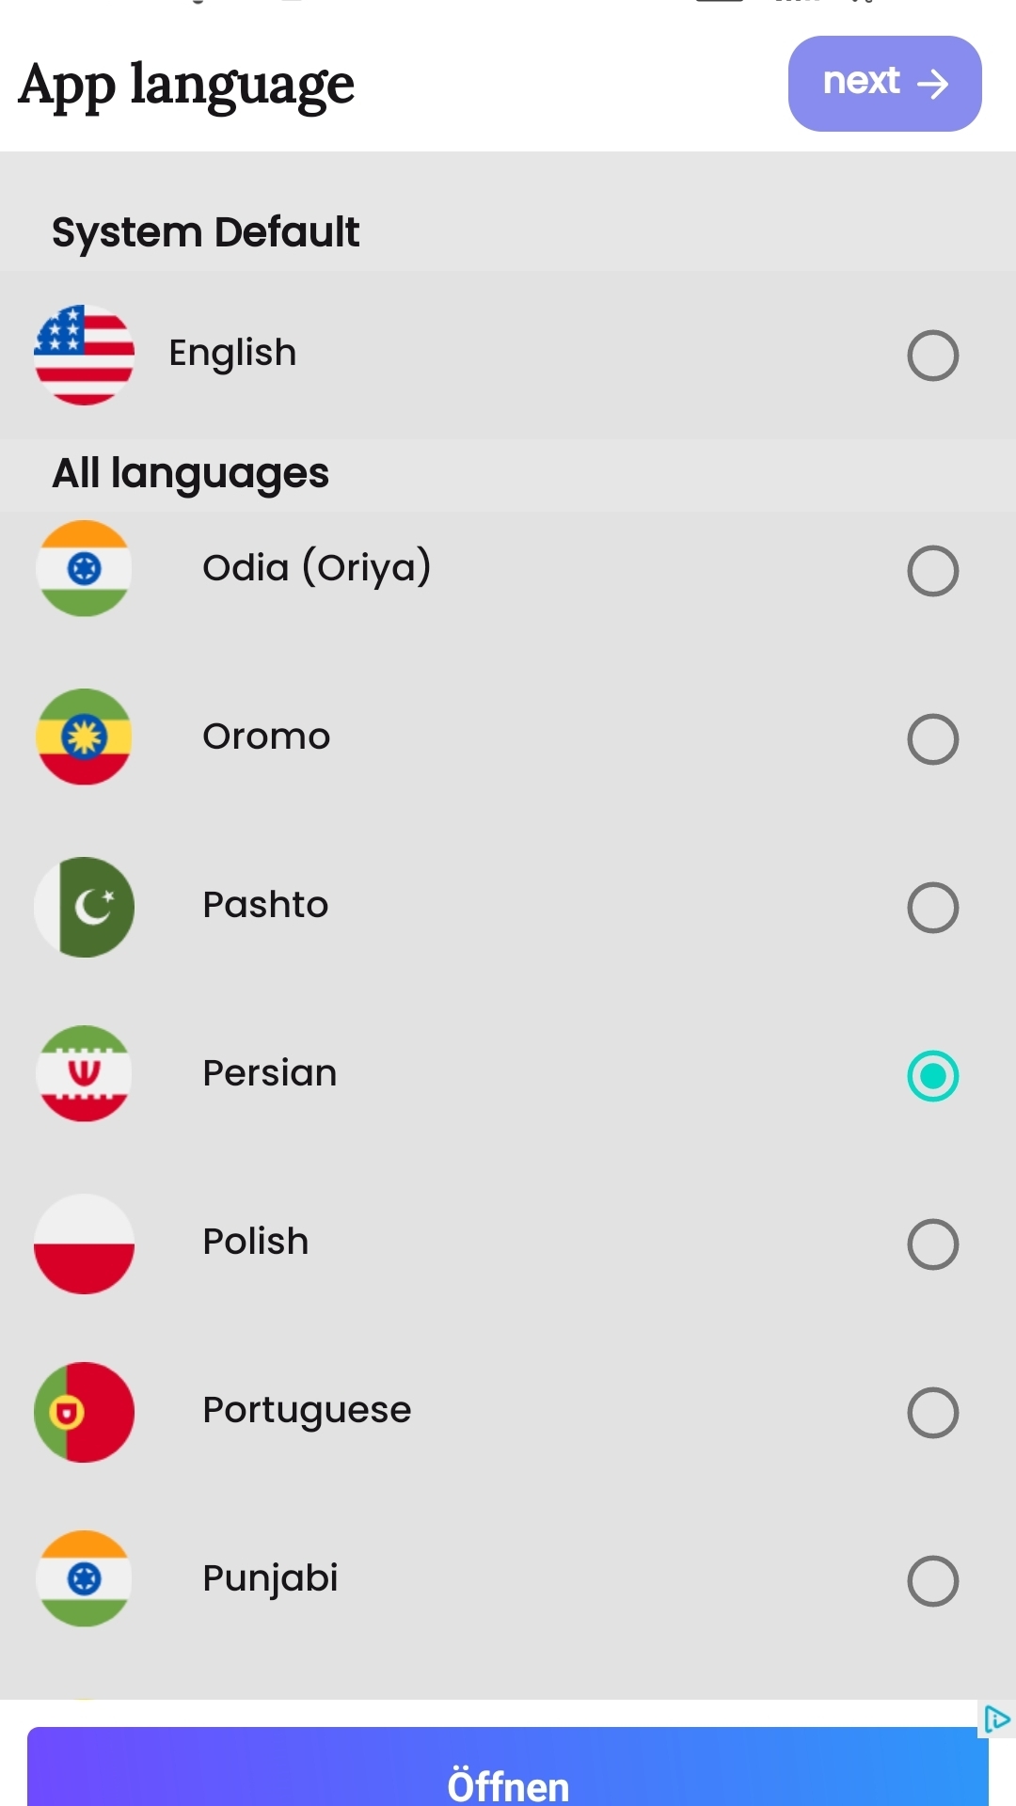The height and width of the screenshot is (1806, 1016).
Task: Click the selected Persian radio button
Action: click(x=932, y=1076)
